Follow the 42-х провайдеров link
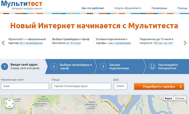 pos(31,43)
